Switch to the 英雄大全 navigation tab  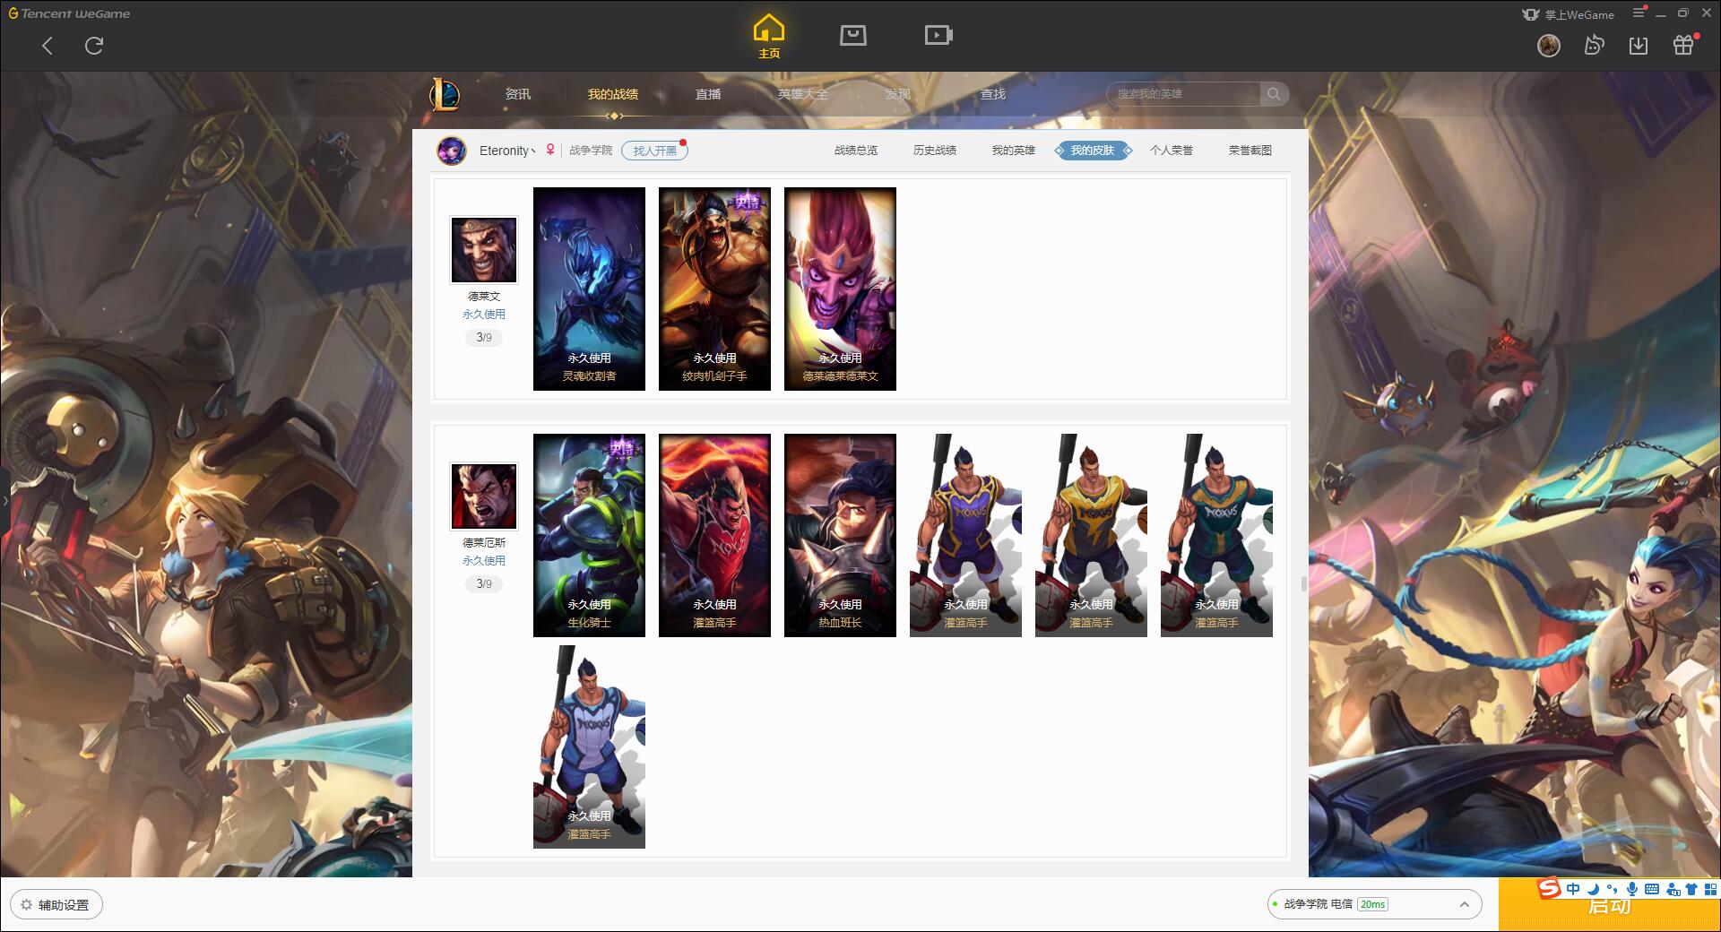pos(803,94)
